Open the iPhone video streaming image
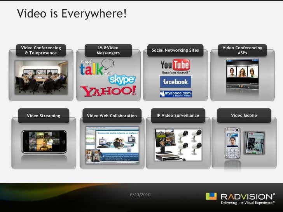Screen dimensions: 283x212 click(x=44, y=142)
